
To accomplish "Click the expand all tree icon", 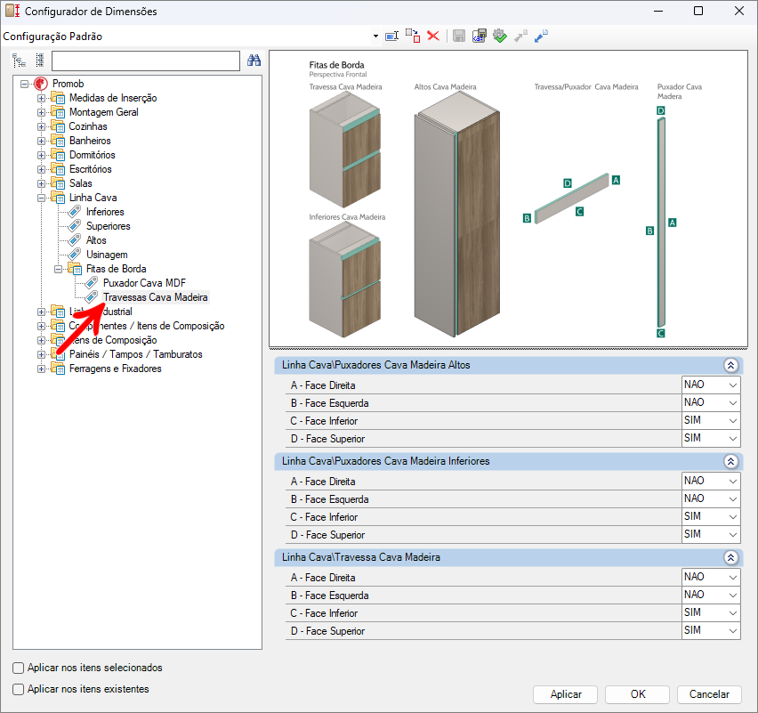I will pos(19,61).
